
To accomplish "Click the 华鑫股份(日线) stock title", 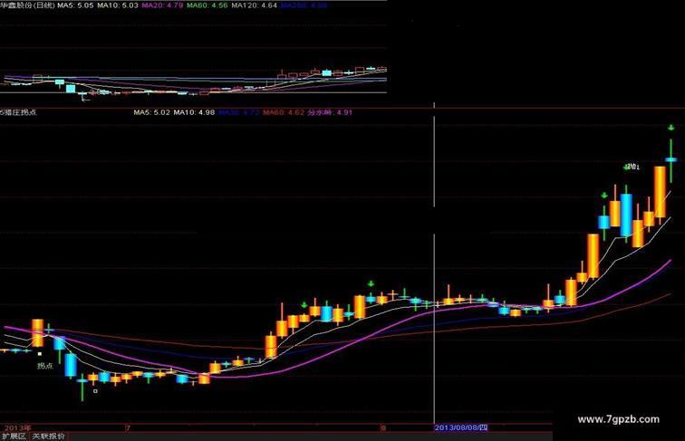I will click(x=27, y=5).
